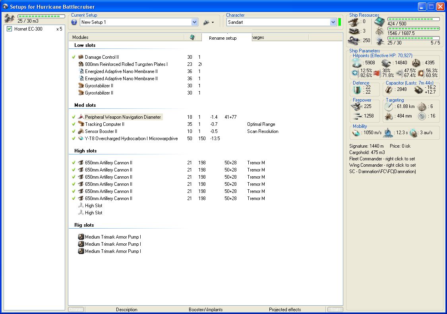Toggle the Tracking Computer II active checkmark
The width and height of the screenshot is (447, 314).
point(74,124)
